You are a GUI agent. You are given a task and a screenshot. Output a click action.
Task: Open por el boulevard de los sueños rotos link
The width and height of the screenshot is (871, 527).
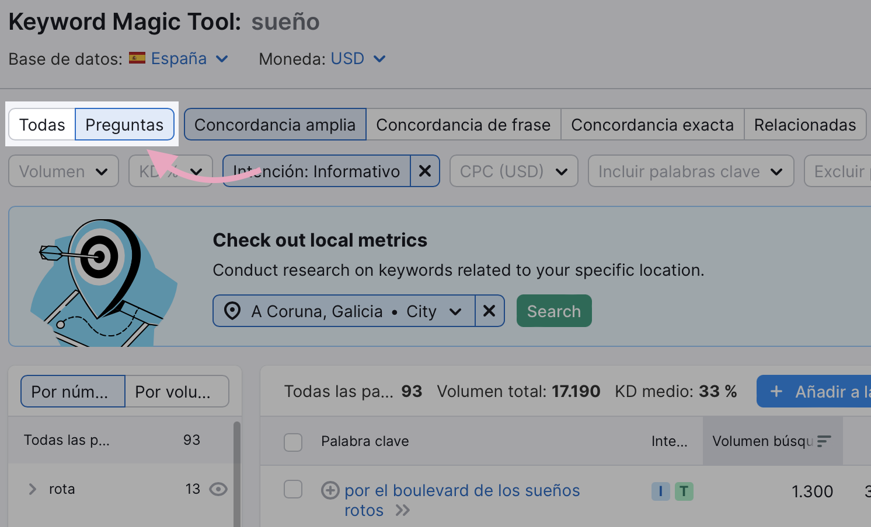click(462, 500)
